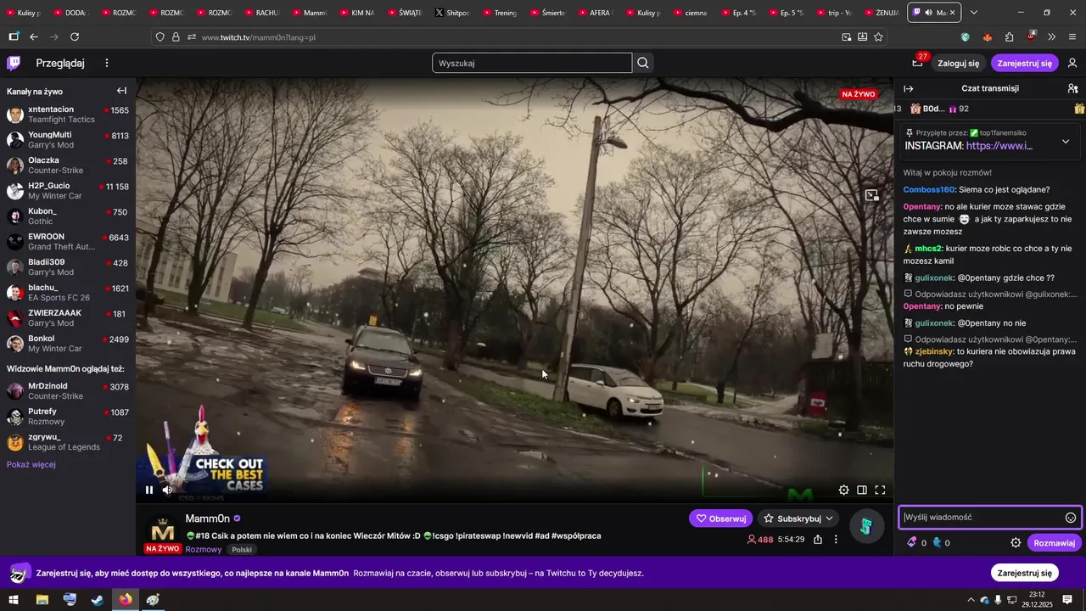The width and height of the screenshot is (1086, 611).
Task: Open the Firefox application hamburger menu
Action: (x=1072, y=36)
